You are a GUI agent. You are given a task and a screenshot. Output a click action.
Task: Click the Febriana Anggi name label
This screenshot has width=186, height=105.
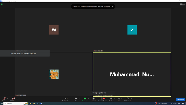[22, 95]
